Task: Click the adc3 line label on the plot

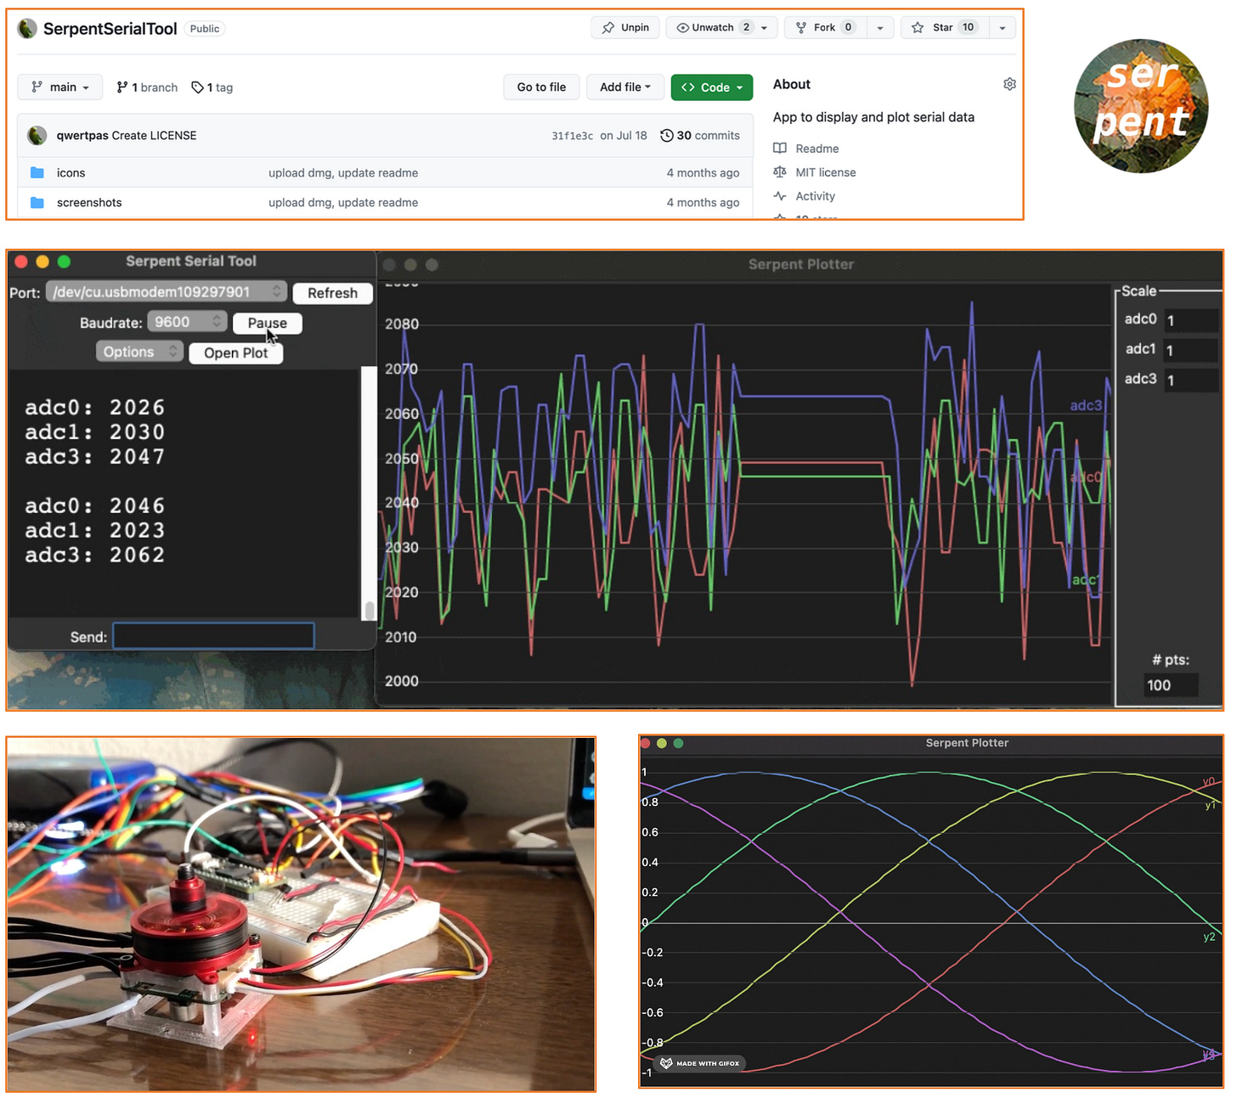Action: (x=1086, y=406)
